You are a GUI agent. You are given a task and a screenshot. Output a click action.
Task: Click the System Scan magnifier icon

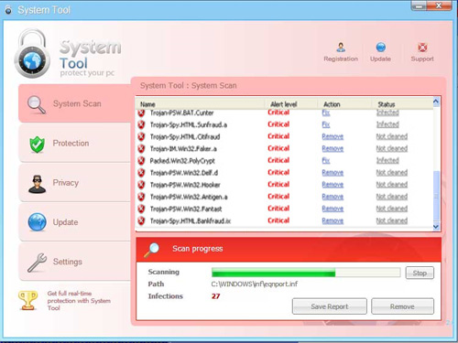[37, 104]
